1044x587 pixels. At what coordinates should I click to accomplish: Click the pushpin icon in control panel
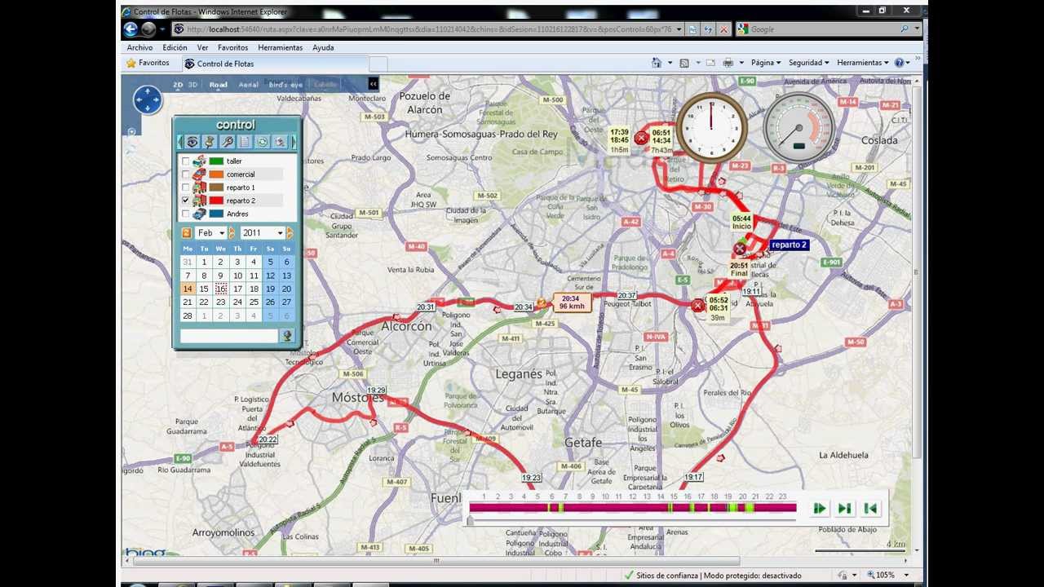210,142
